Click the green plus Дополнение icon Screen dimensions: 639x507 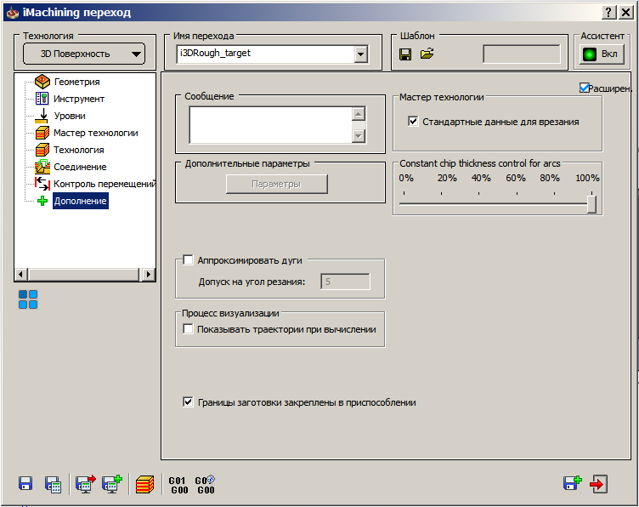[x=42, y=201]
